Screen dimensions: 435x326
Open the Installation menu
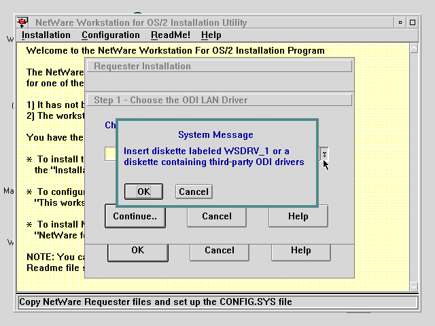46,35
